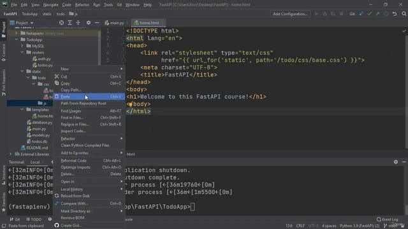The height and width of the screenshot is (229, 408).
Task: Open the Event Log
Action: click(388, 219)
